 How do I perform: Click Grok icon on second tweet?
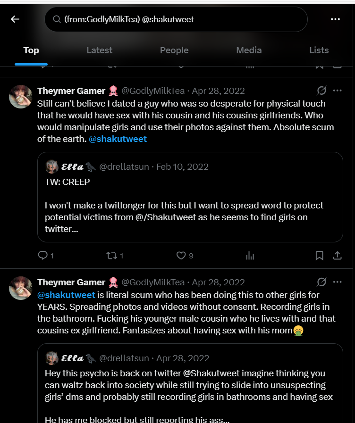[321, 282]
